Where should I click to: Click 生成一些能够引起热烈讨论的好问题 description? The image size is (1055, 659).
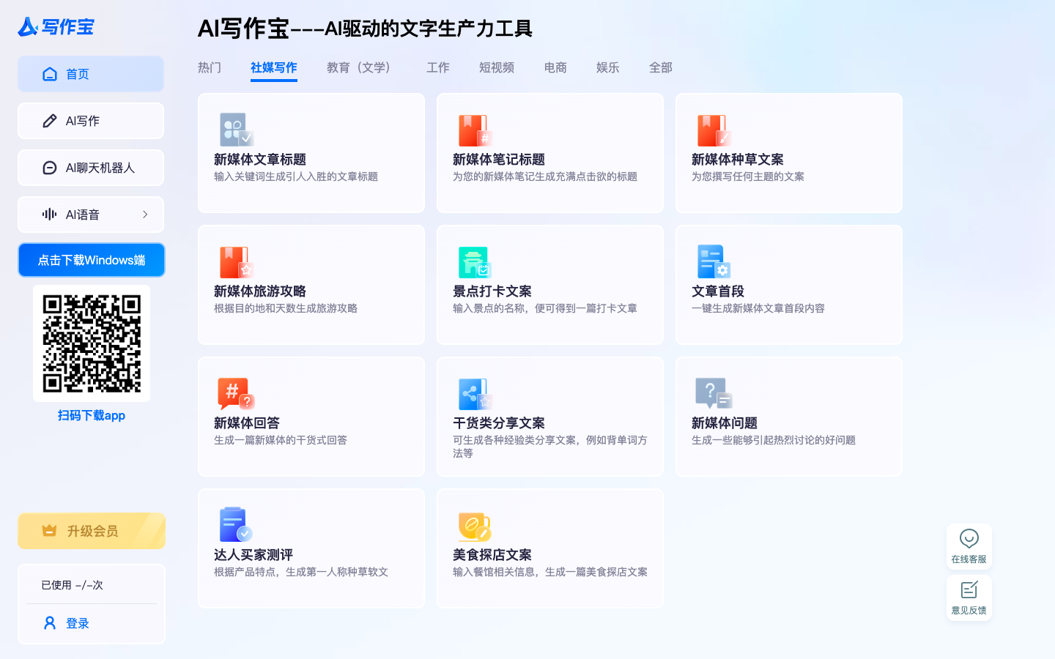[x=774, y=440]
